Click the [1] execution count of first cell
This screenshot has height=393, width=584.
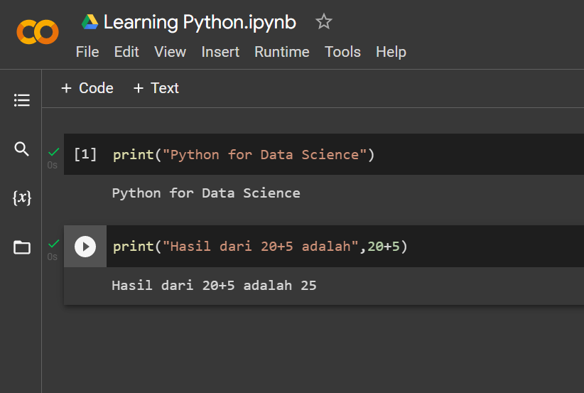(85, 154)
